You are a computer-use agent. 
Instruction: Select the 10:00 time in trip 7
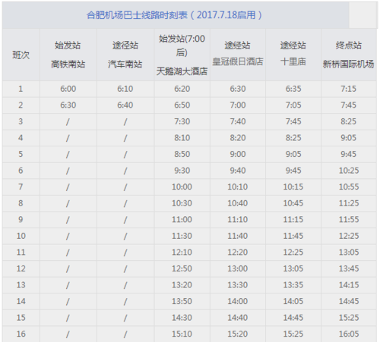click(x=182, y=187)
